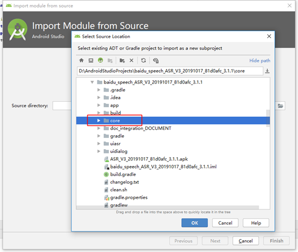Image resolution: width=298 pixels, height=252 pixels.
Task: Select build.gradle file
Action: click(x=173, y=174)
